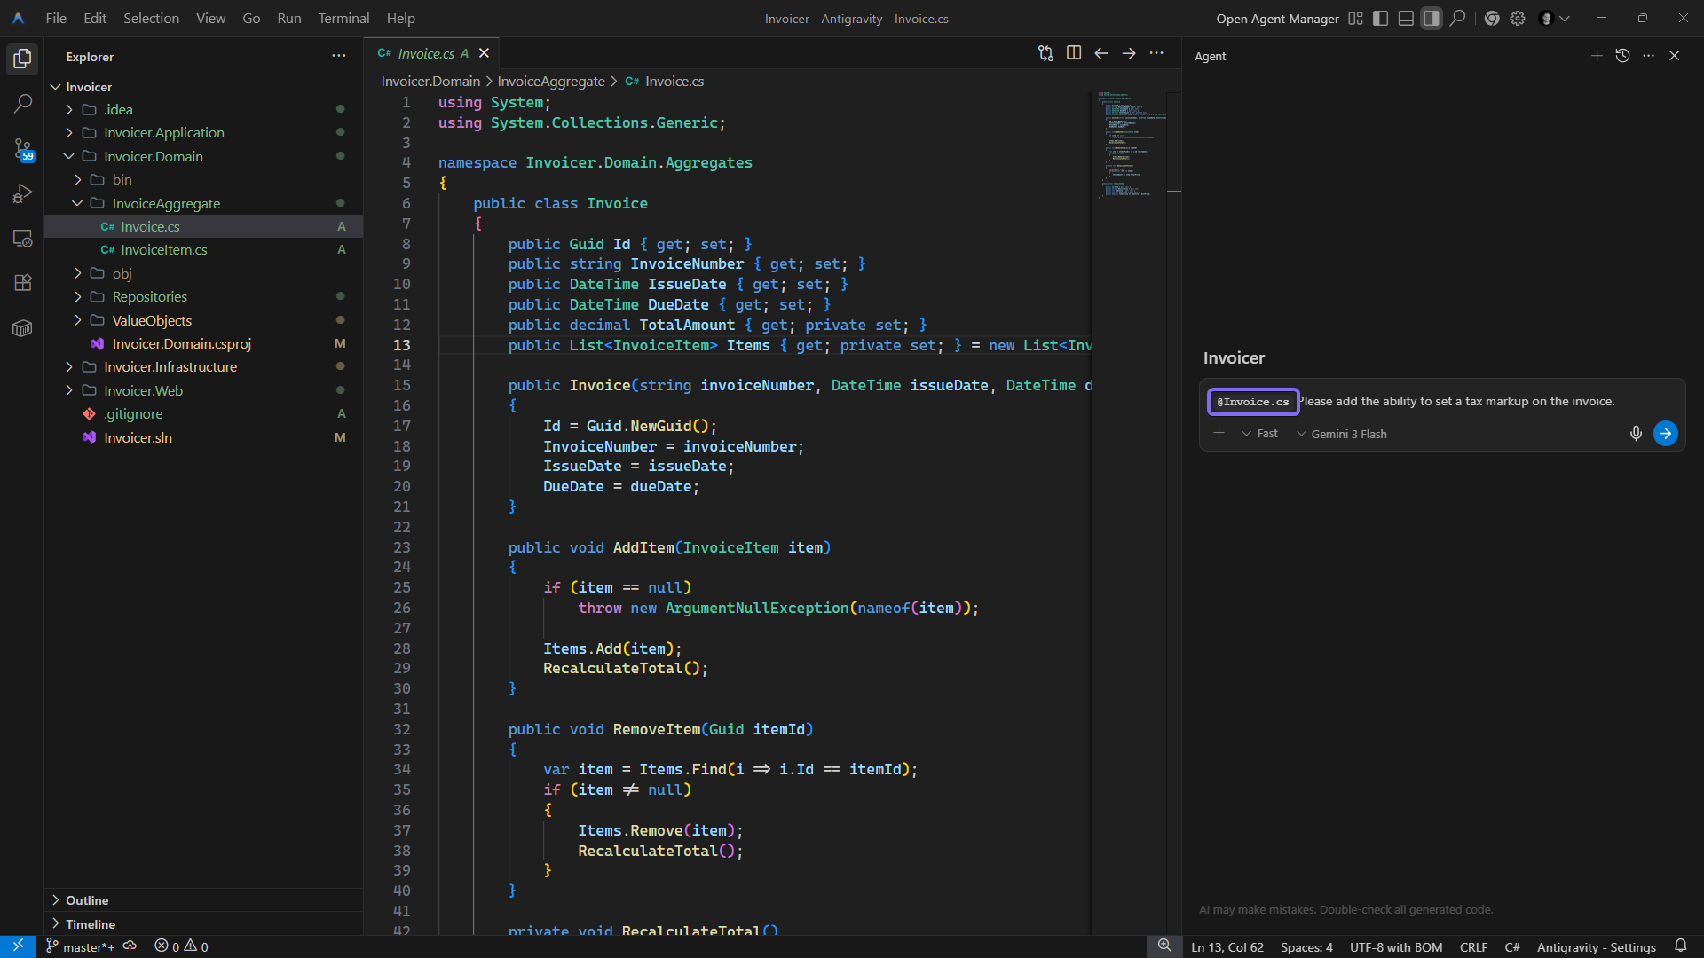
Task: Select the Run and Debug icon
Action: pos(22,193)
